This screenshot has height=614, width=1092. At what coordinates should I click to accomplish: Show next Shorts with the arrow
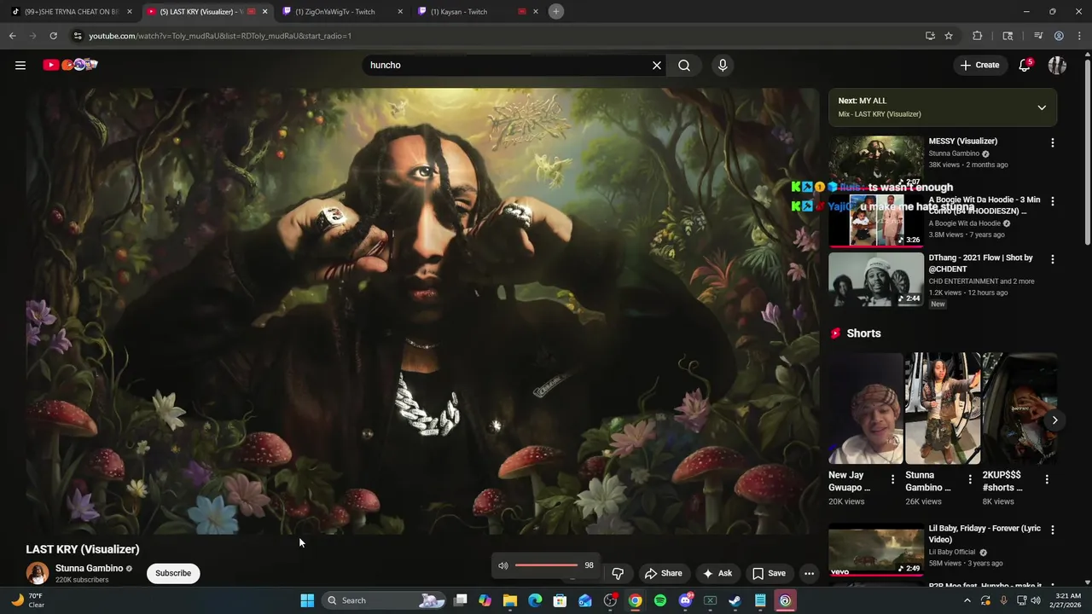coord(1054,420)
